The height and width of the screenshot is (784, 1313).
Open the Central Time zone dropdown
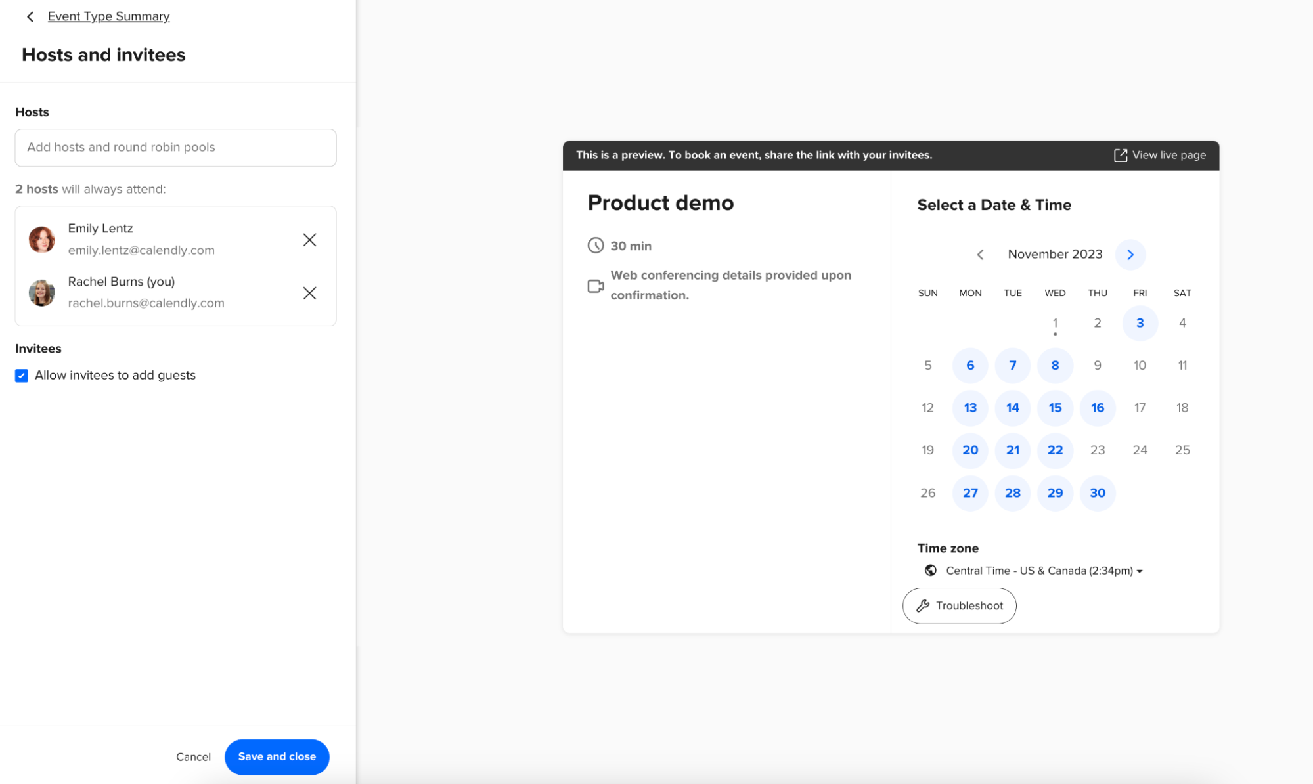tap(1044, 571)
